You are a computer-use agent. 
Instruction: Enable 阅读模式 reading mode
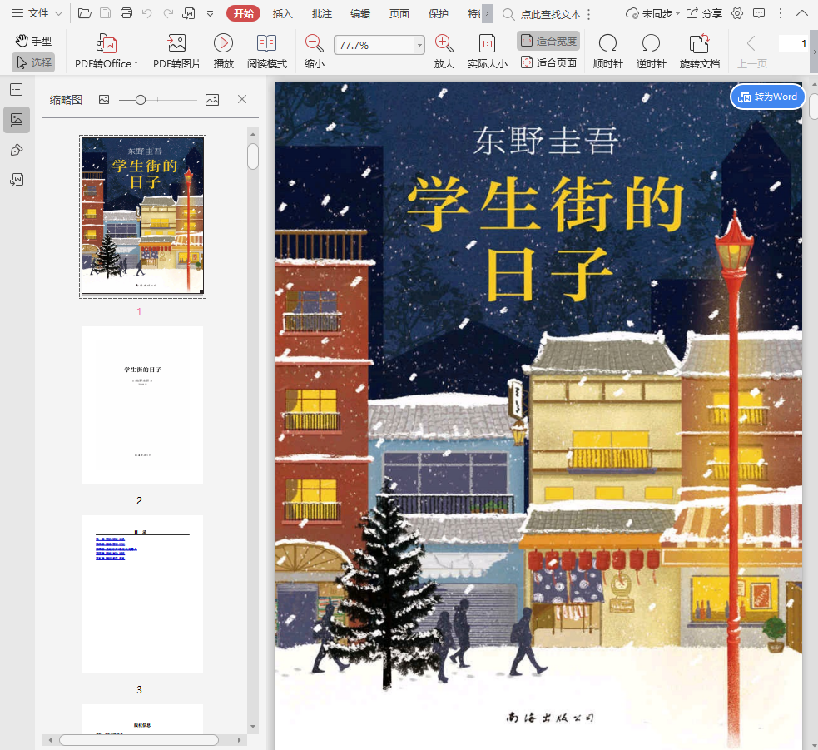pos(266,51)
